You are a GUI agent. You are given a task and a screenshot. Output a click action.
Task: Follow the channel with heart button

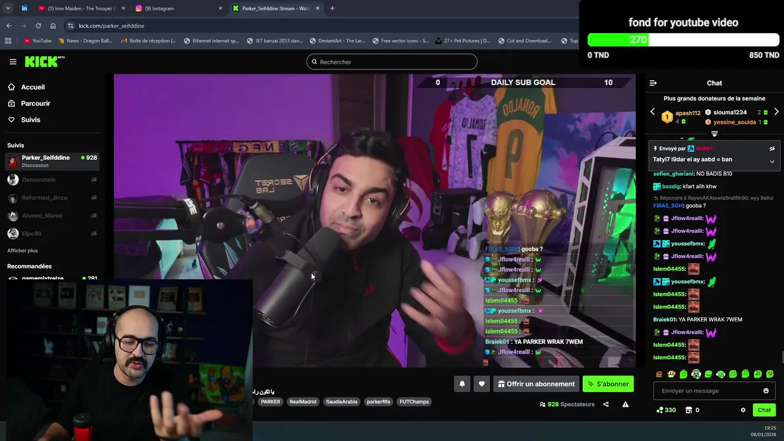point(481,384)
